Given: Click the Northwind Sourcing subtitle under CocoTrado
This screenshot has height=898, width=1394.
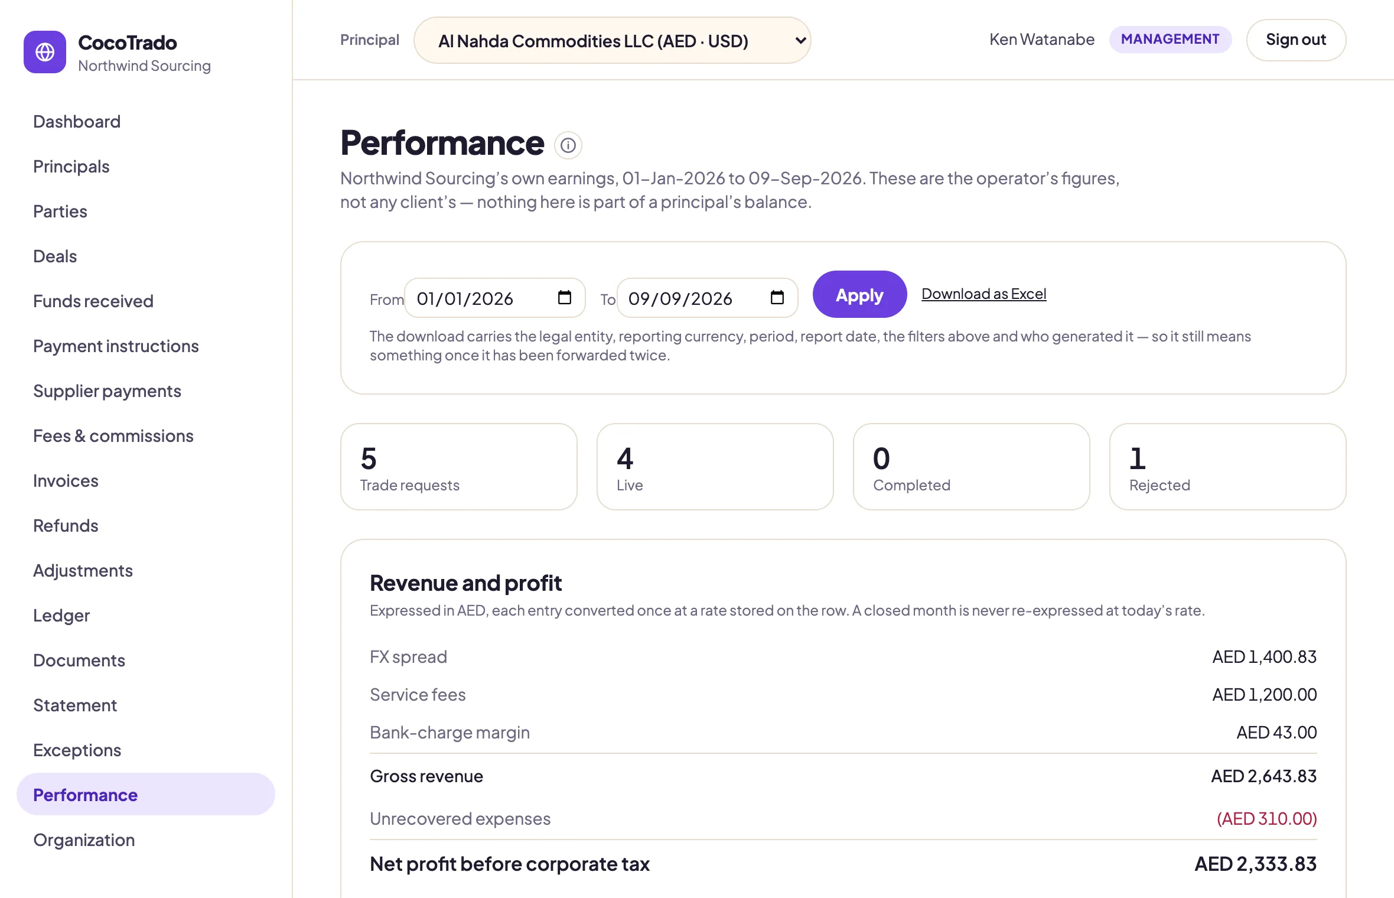Looking at the screenshot, I should click(x=144, y=66).
